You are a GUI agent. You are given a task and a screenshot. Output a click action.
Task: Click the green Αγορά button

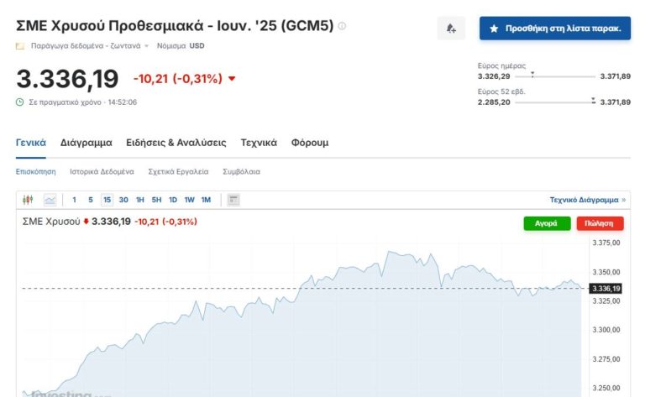[546, 223]
